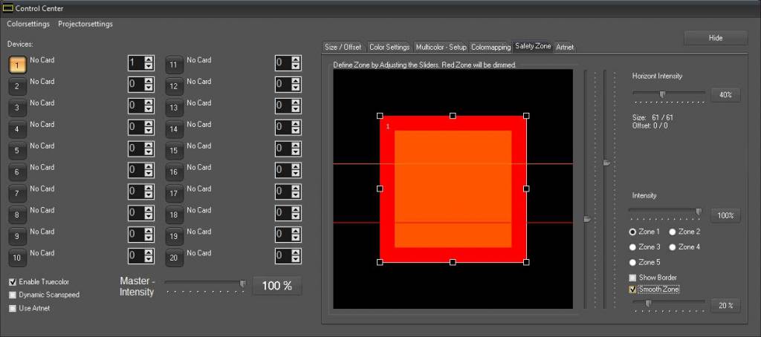
Task: Open the Colorsettings menu
Action: (x=28, y=24)
